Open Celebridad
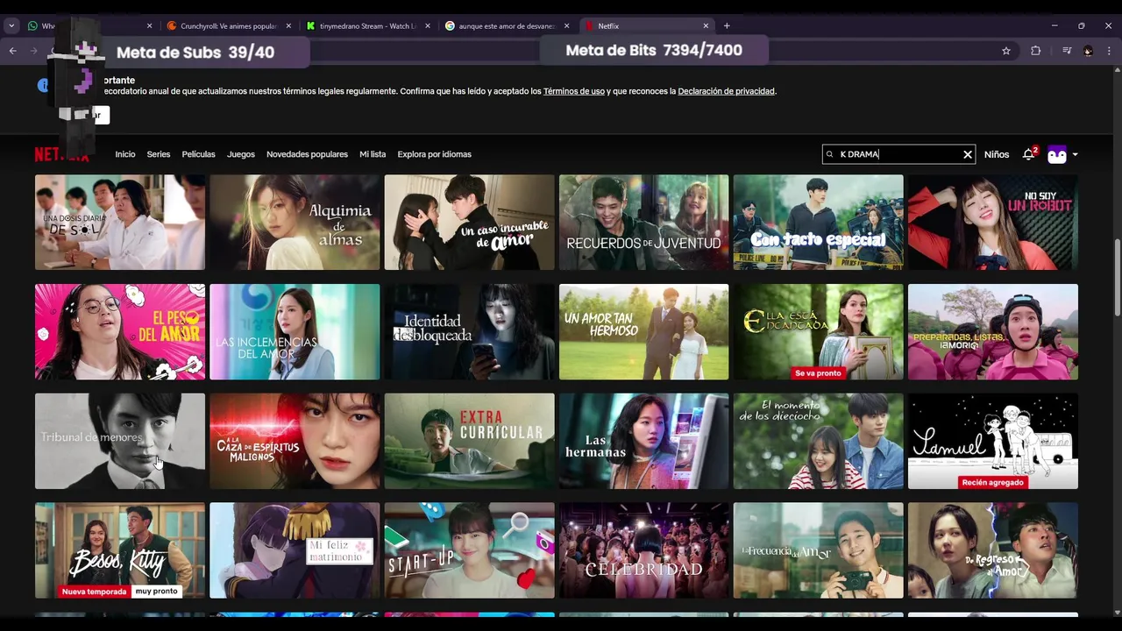Image resolution: width=1122 pixels, height=631 pixels. point(643,550)
